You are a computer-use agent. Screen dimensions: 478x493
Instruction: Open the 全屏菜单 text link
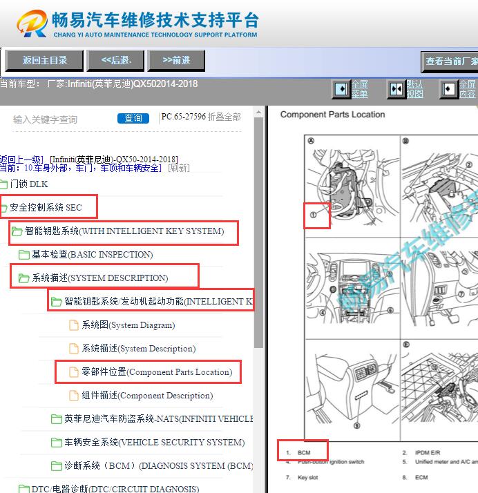coord(360,89)
